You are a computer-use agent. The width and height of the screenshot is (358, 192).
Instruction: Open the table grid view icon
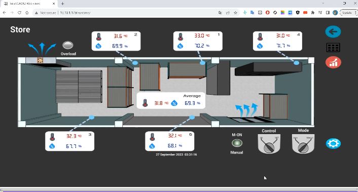333,48
